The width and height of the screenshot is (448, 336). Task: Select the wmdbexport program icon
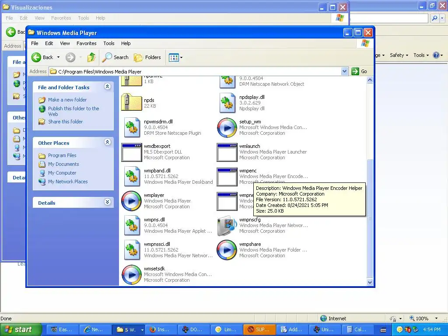pyautogui.click(x=131, y=152)
